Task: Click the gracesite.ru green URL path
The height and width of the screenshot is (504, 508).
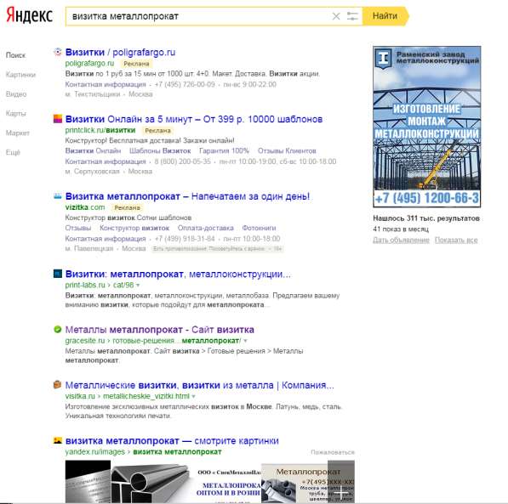Action: tap(153, 341)
